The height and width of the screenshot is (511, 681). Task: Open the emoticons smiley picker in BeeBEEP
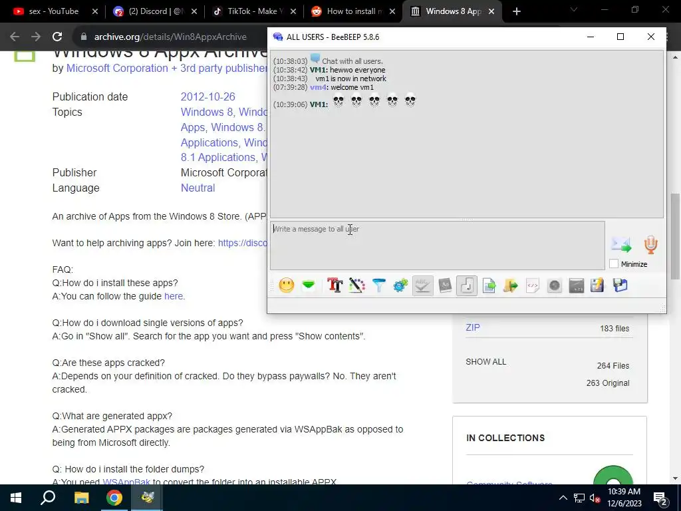[286, 285]
